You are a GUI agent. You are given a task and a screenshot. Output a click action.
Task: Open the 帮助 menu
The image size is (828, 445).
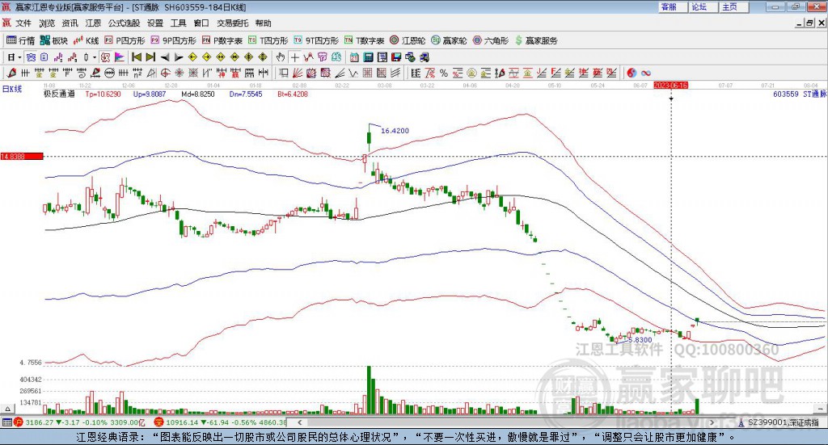click(x=263, y=23)
